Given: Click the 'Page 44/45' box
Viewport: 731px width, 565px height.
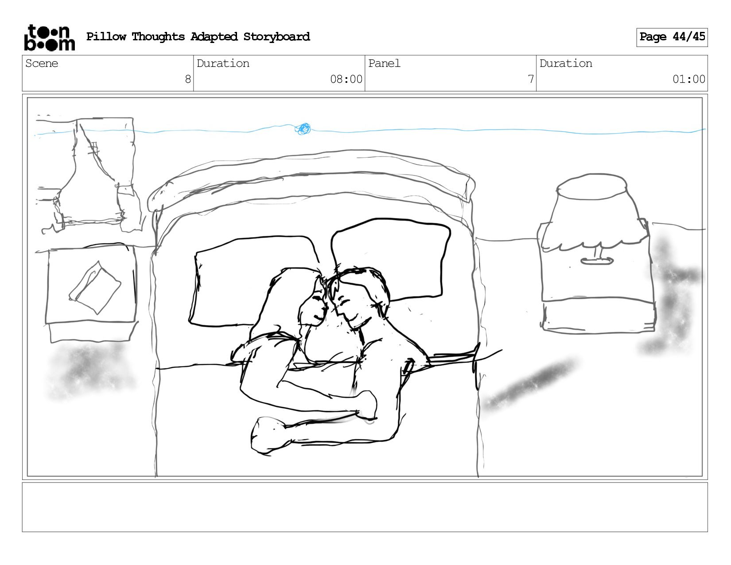Looking at the screenshot, I should [672, 37].
